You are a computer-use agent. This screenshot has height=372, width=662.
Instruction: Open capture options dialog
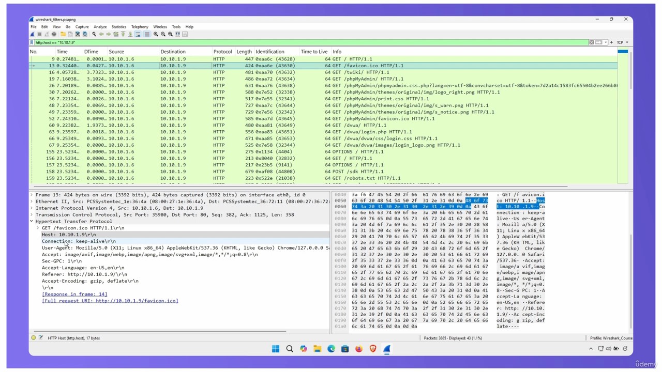pos(54,34)
